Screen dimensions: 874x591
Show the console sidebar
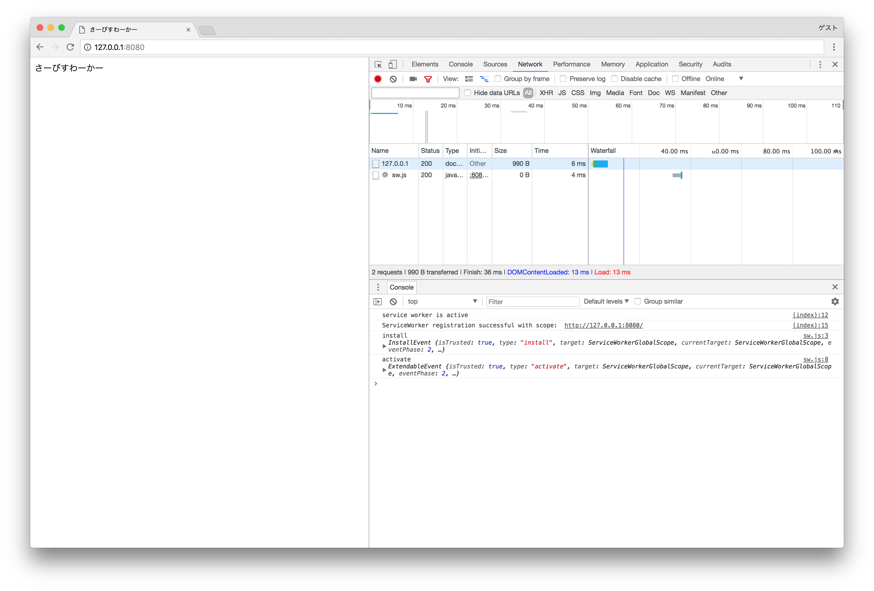pos(378,301)
